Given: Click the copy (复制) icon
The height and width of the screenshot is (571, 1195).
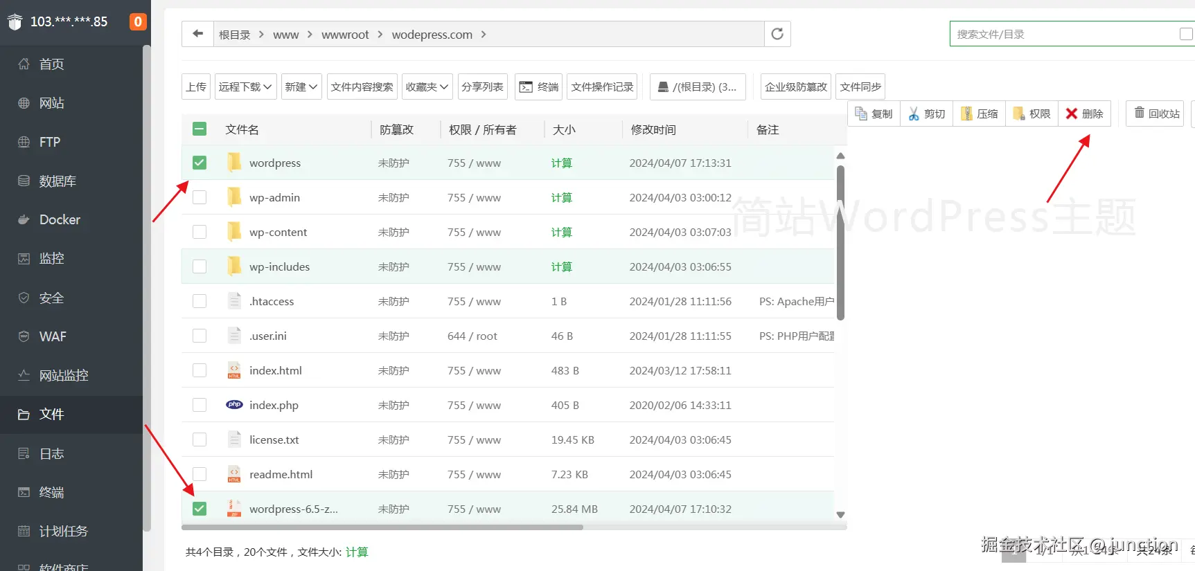Looking at the screenshot, I should pyautogui.click(x=861, y=114).
